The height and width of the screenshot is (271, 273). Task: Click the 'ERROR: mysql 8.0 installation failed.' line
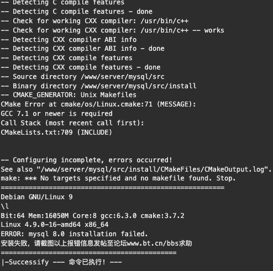74,234
